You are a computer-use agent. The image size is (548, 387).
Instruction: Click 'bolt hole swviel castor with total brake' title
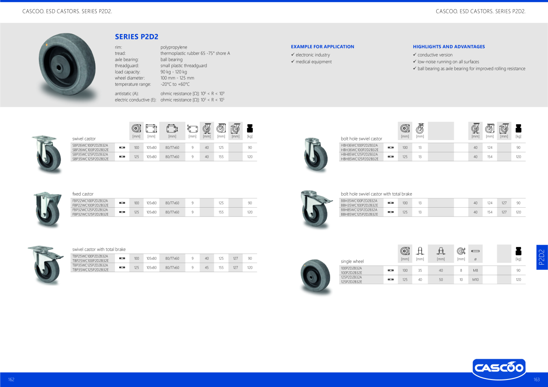377,194
